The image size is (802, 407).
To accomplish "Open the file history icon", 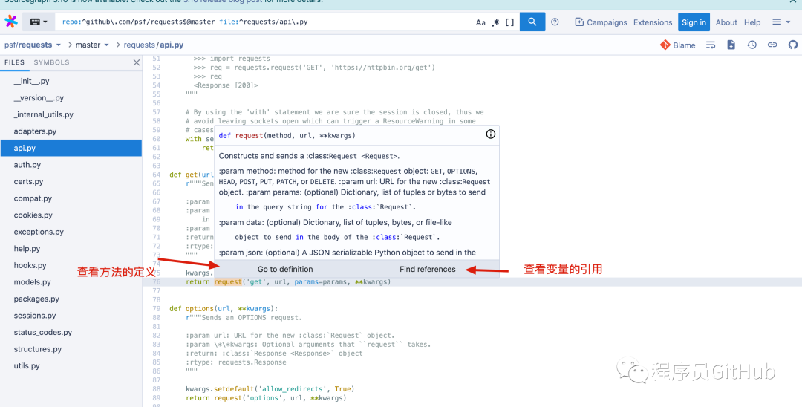I will point(752,45).
